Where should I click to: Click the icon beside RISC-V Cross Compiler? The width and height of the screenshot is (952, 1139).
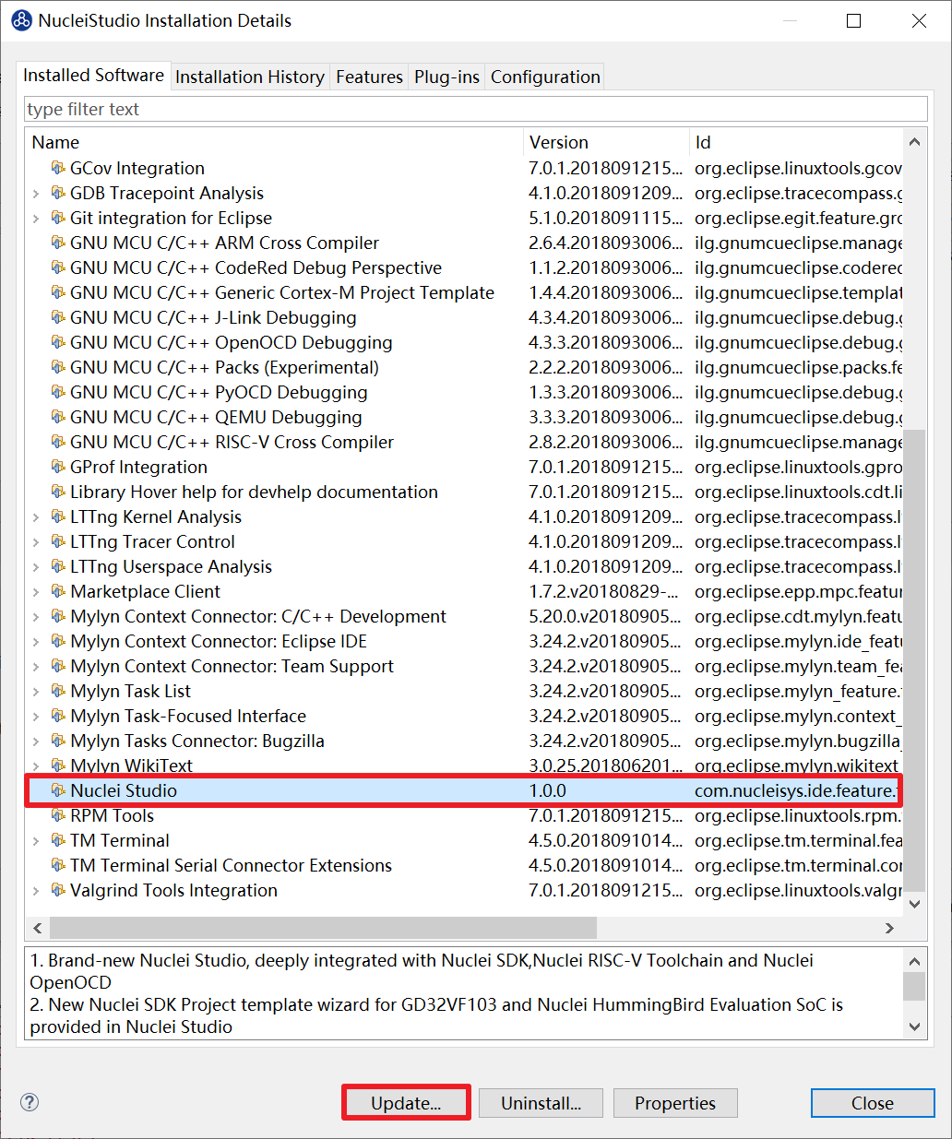58,442
